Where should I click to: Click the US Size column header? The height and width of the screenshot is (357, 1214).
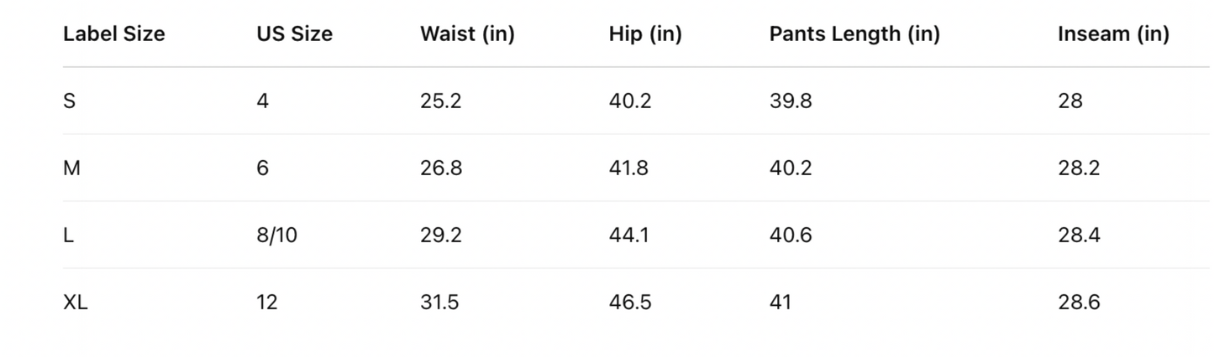pyautogui.click(x=294, y=34)
